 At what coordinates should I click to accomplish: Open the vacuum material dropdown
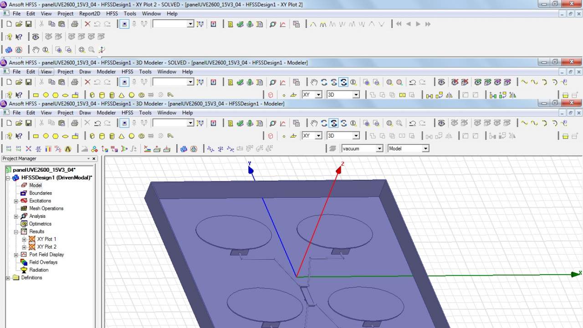tap(379, 149)
